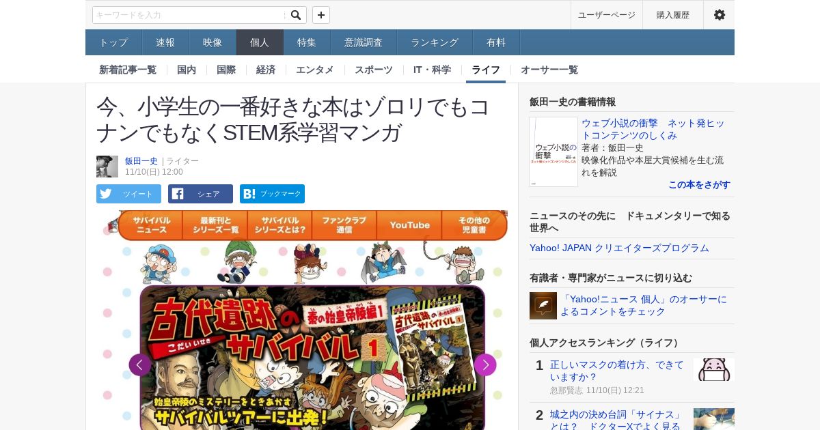Screen dimensions: 820x430
Task: Click the feather commenter icon thumbnail
Action: click(x=543, y=306)
